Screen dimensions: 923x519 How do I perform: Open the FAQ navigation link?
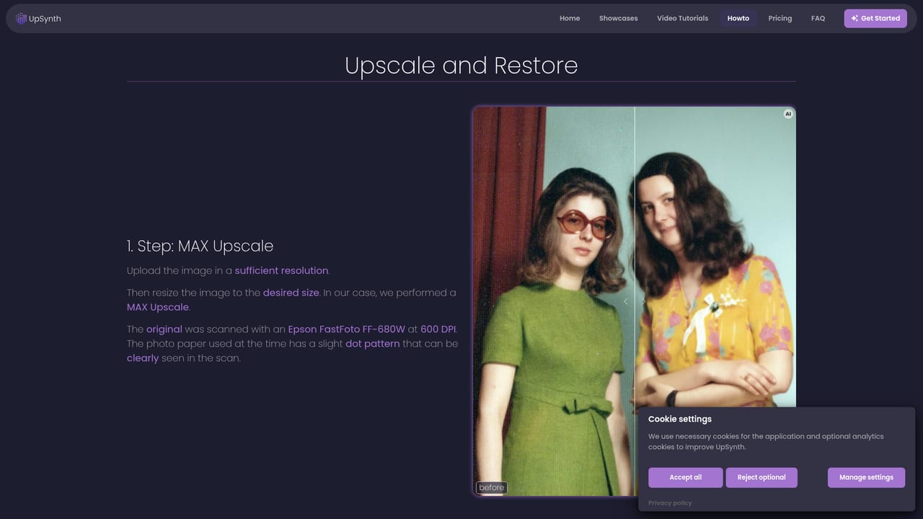tap(818, 19)
